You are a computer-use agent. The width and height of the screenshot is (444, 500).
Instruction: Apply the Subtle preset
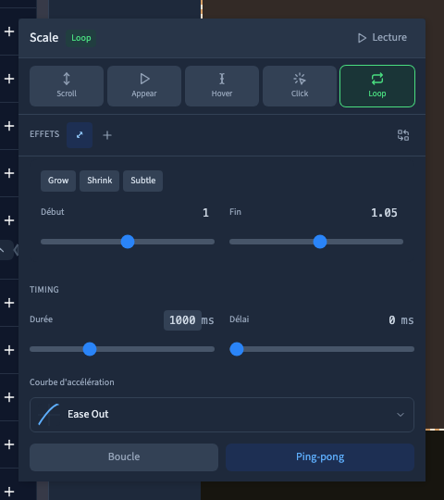(x=143, y=181)
